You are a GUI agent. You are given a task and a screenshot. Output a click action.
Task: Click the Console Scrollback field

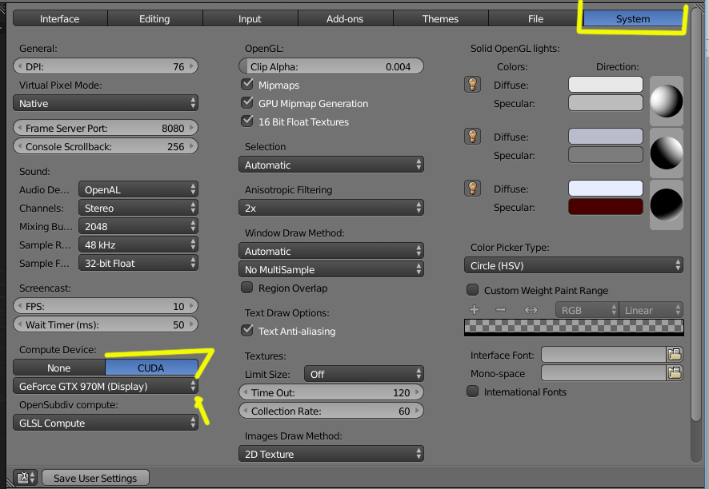(x=106, y=146)
